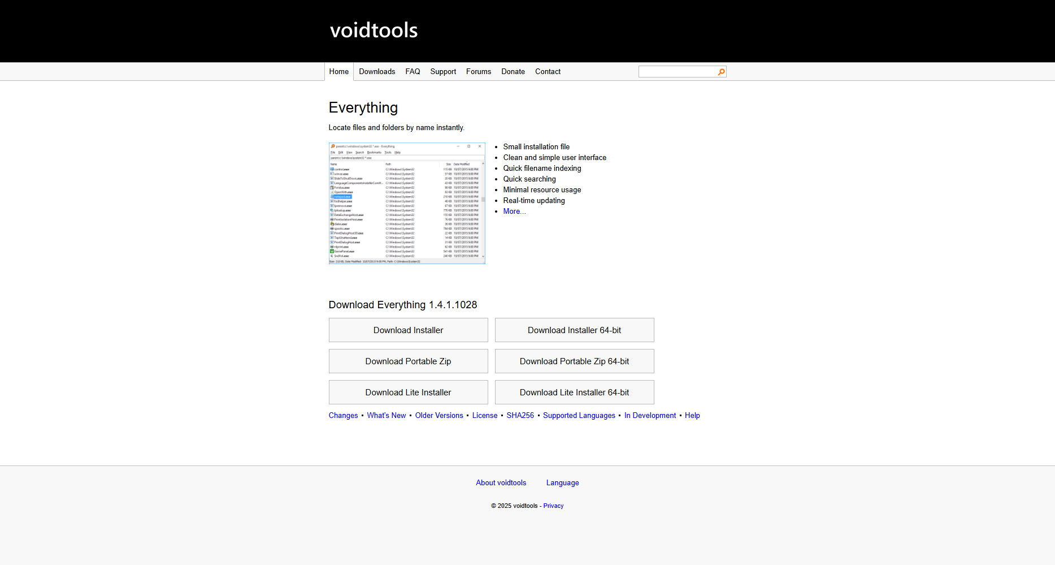Click Download Portable Zip button
The height and width of the screenshot is (565, 1055).
tap(408, 361)
